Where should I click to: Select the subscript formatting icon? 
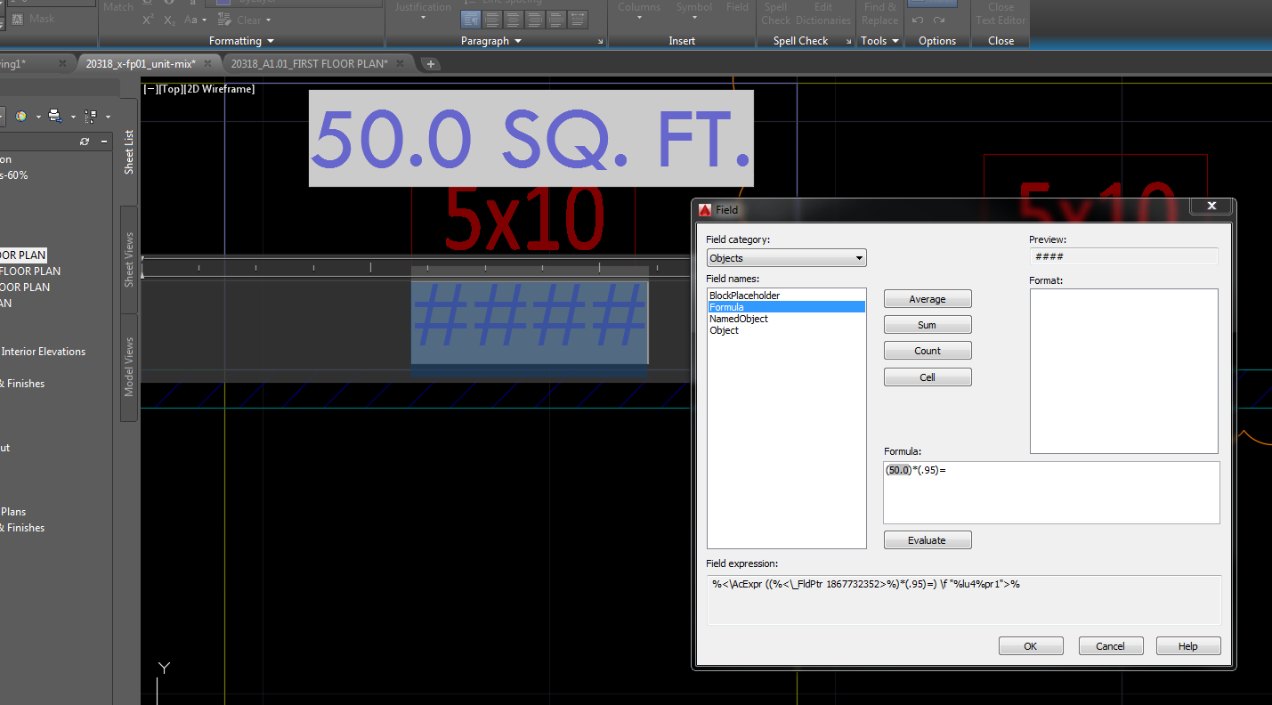[169, 20]
